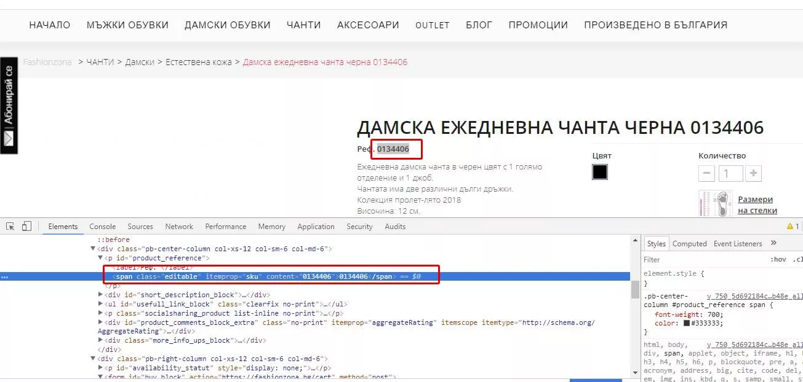Click the font-weight: 700 declaration
Image resolution: width=803 pixels, height=382 pixels.
click(689, 314)
